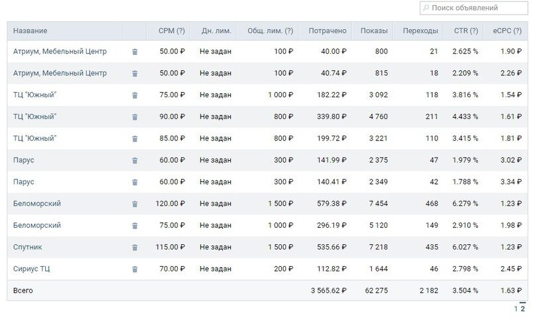Click Не задан daily limit for Сириус ТЦ
The width and height of the screenshot is (535, 317).
pyautogui.click(x=215, y=269)
